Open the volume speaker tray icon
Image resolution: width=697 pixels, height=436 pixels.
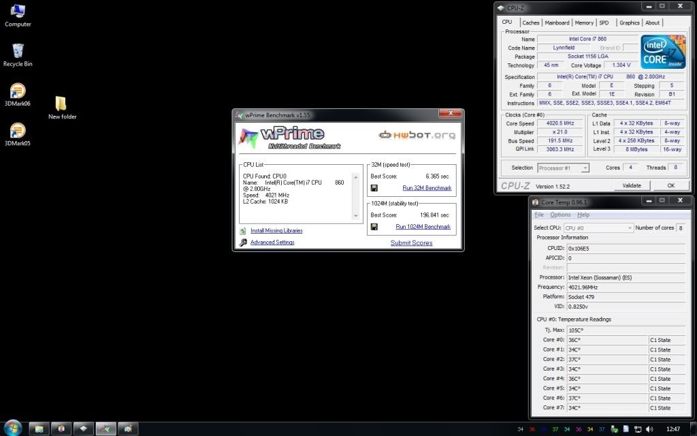[x=649, y=429]
